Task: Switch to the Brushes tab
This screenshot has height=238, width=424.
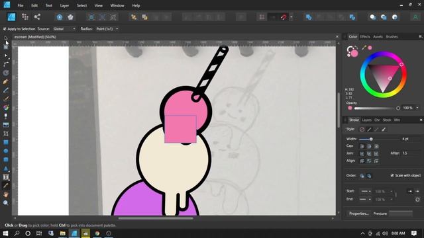Action: coord(392,36)
